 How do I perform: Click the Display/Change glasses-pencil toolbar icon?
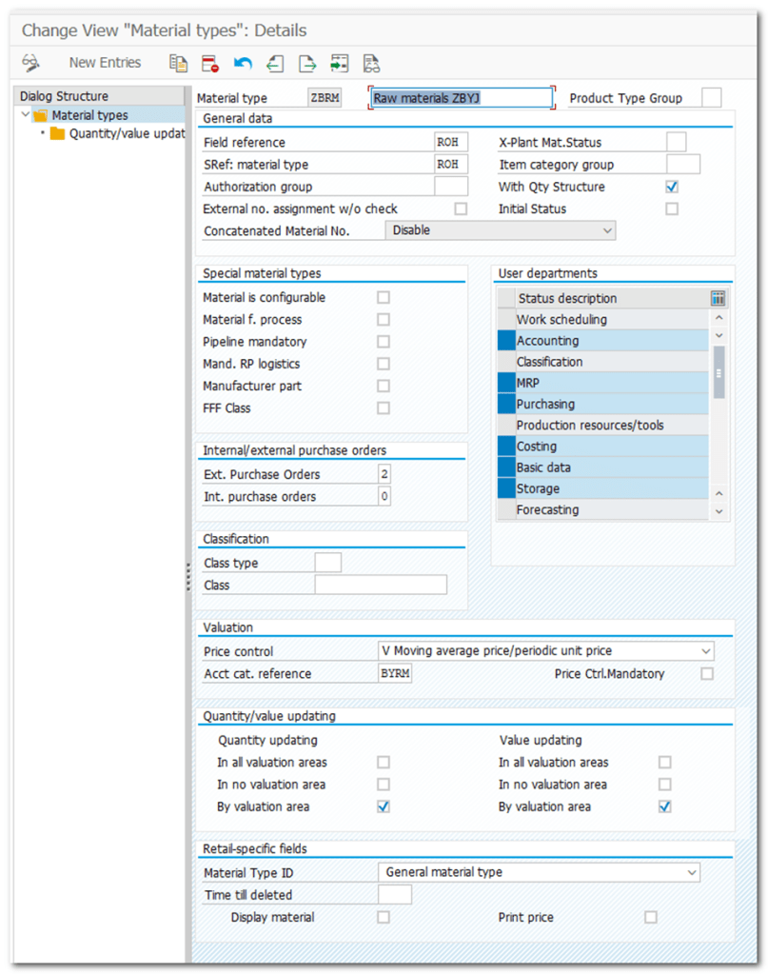pyautogui.click(x=31, y=63)
